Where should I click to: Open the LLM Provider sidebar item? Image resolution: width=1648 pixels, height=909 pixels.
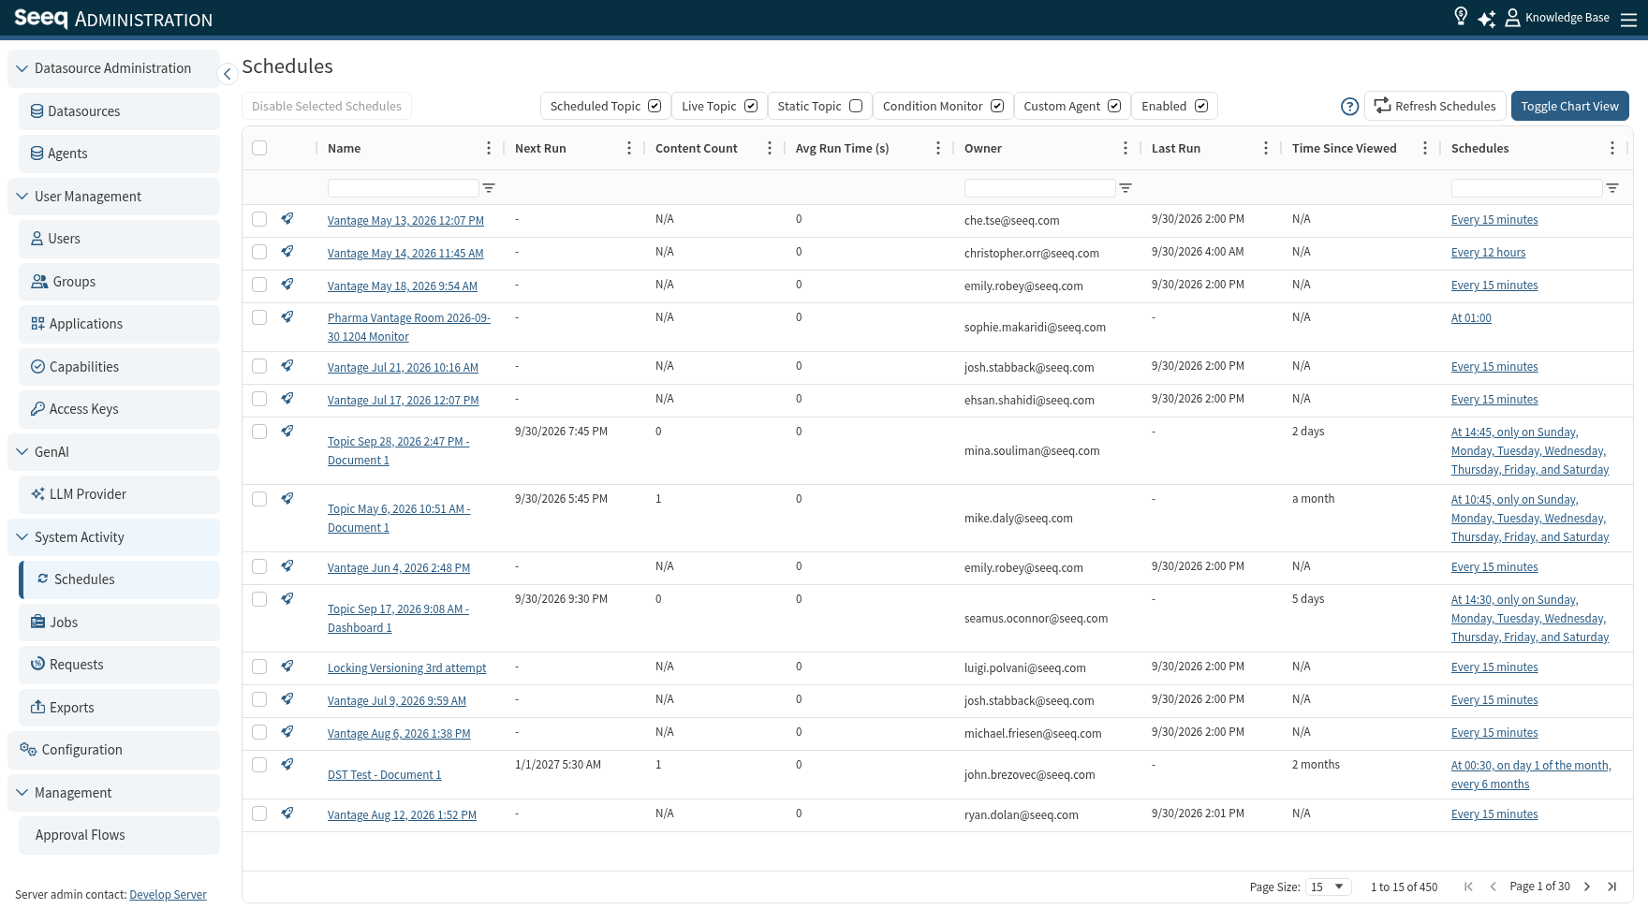120,494
